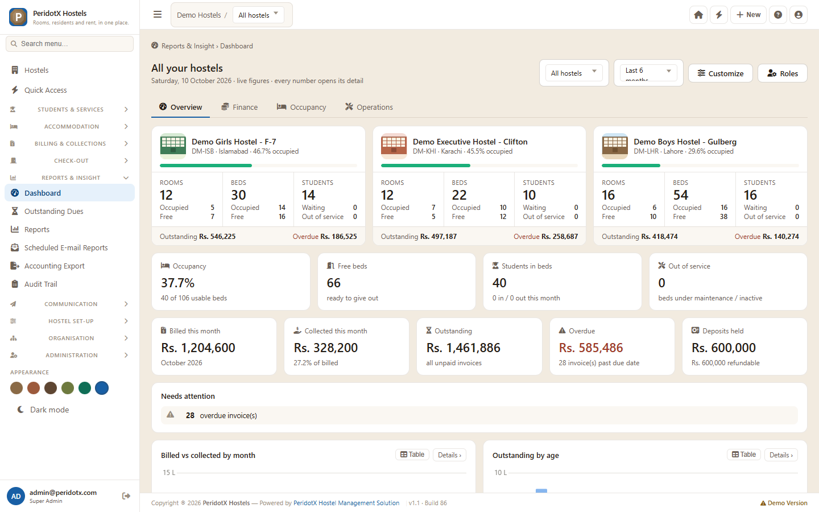Open Details for Billed vs collected
This screenshot has height=512, width=819.
(450, 455)
